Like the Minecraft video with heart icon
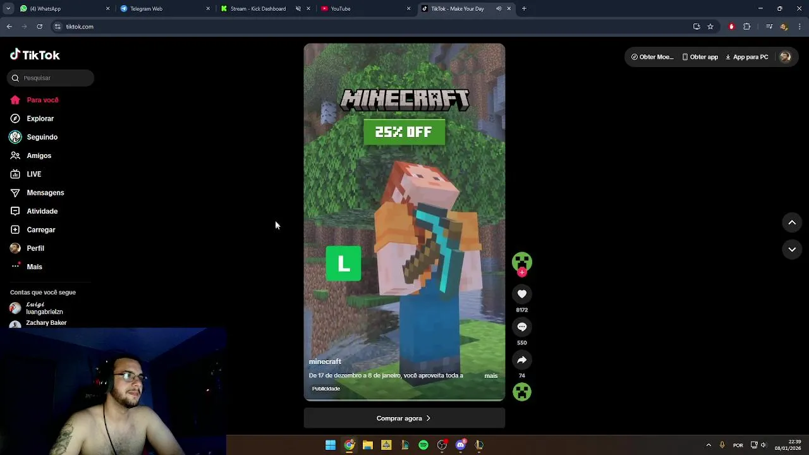Viewport: 809px width, 455px height. point(522,294)
